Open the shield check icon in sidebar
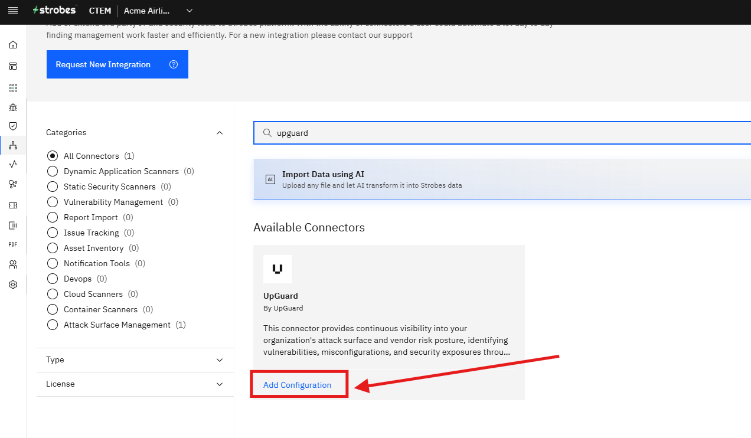 pos(13,126)
